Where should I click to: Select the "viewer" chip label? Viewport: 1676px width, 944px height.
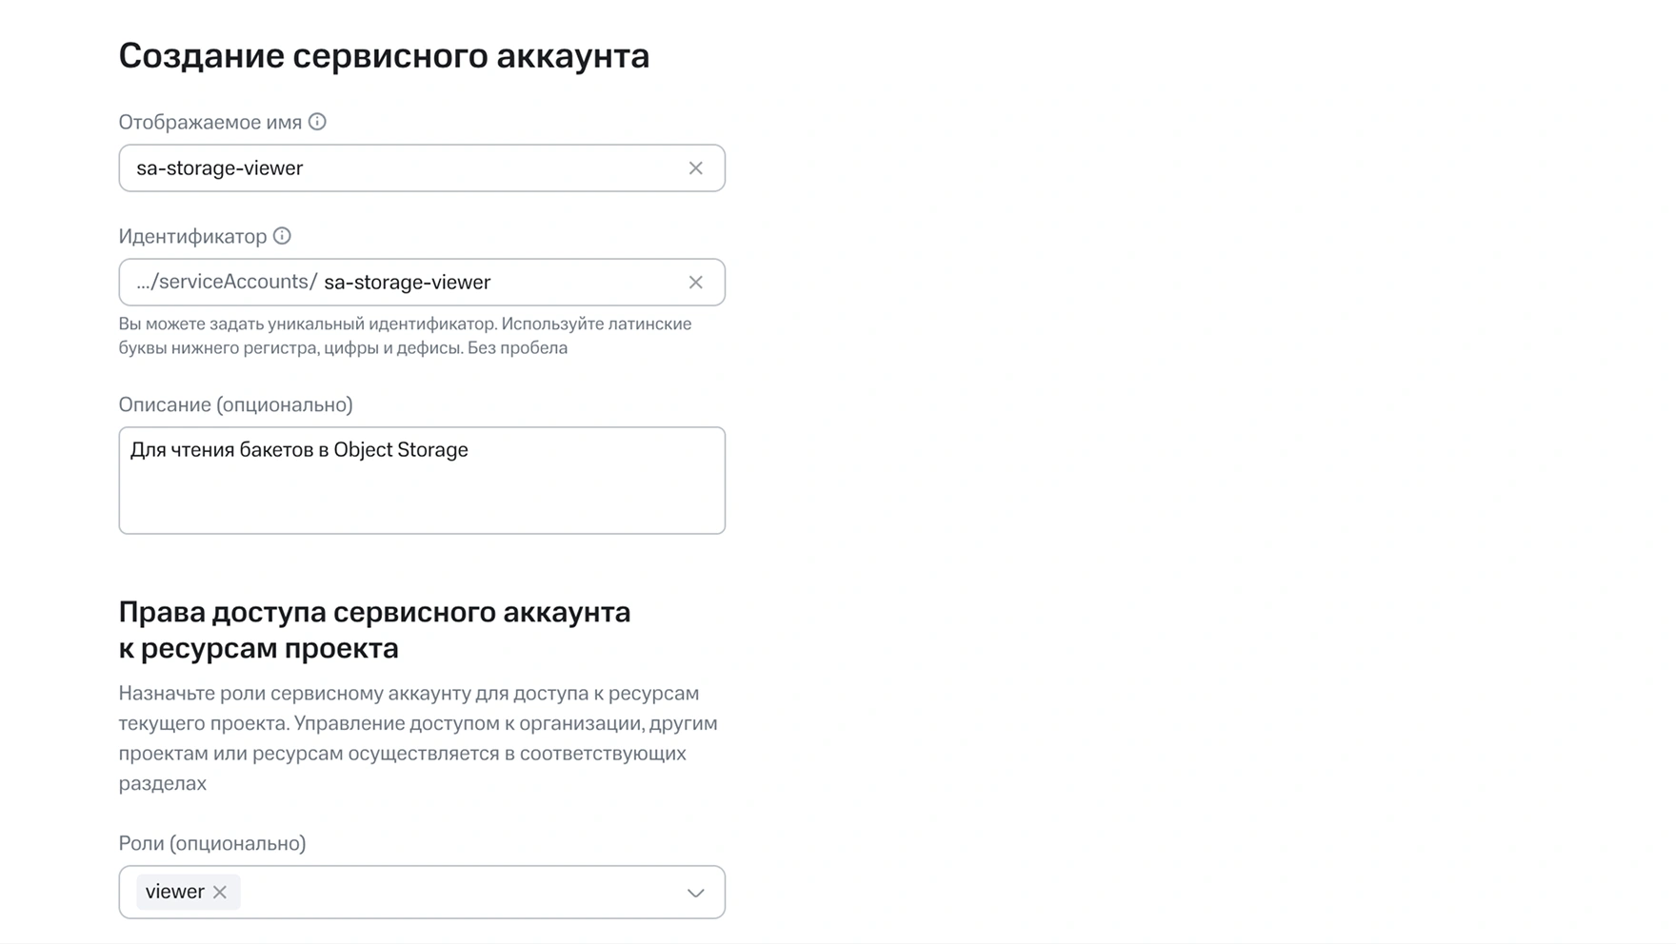coord(175,892)
